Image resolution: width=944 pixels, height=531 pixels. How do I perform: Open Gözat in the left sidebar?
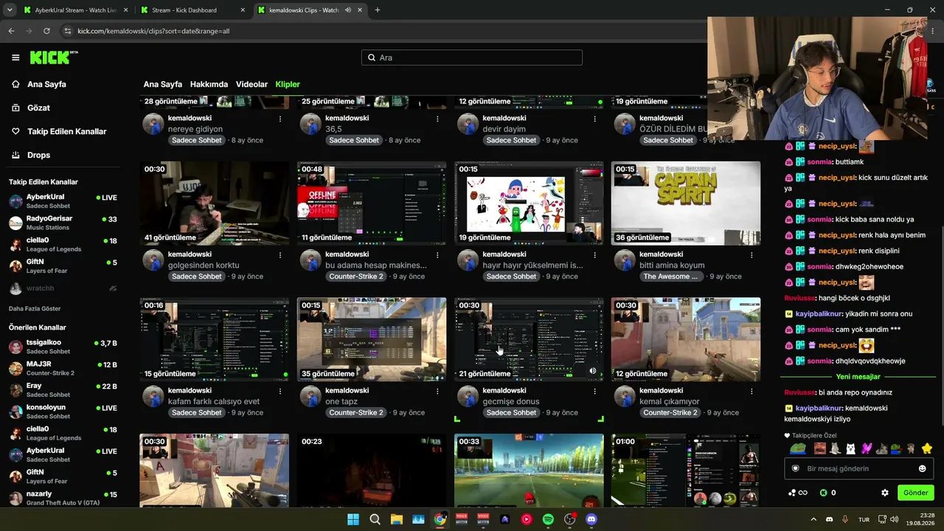[38, 108]
